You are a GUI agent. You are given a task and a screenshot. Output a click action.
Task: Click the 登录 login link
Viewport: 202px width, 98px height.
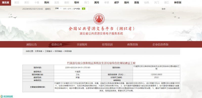pos(164,9)
